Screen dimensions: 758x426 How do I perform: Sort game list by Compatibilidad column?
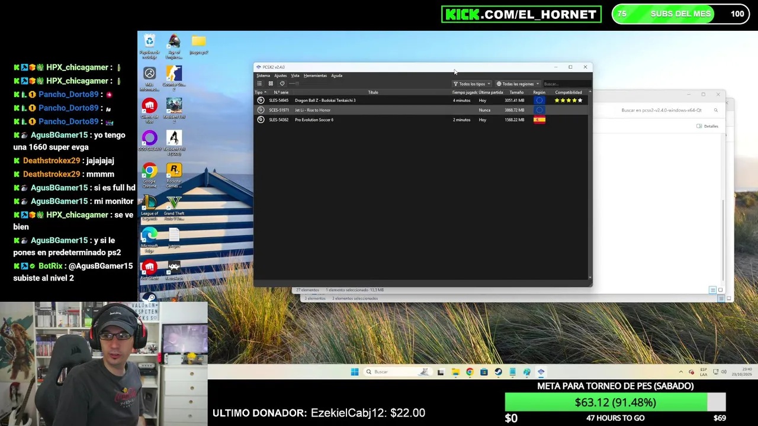coord(568,92)
